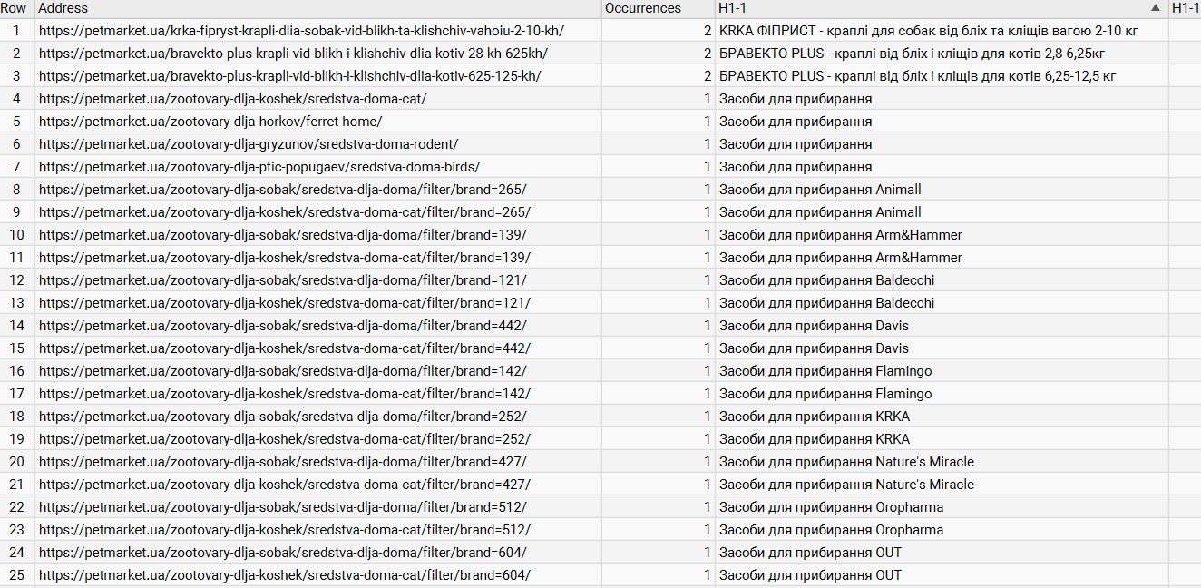Click the Occurrences column header
The height and width of the screenshot is (588, 1201).
(x=658, y=8)
